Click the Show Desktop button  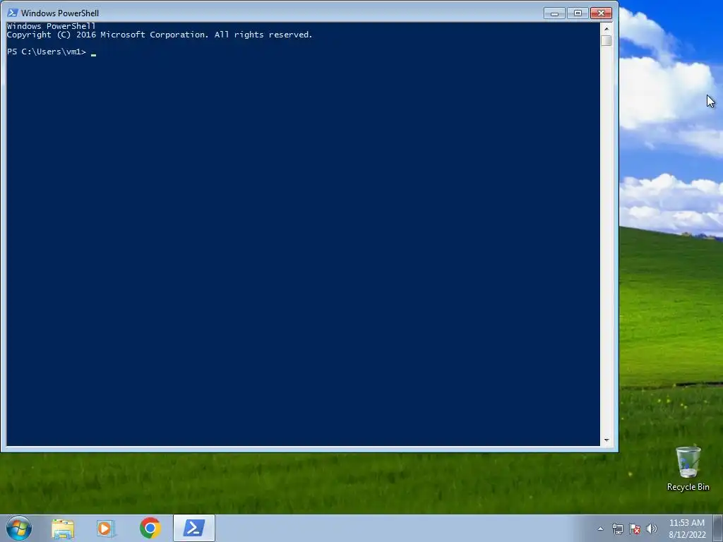click(x=717, y=529)
